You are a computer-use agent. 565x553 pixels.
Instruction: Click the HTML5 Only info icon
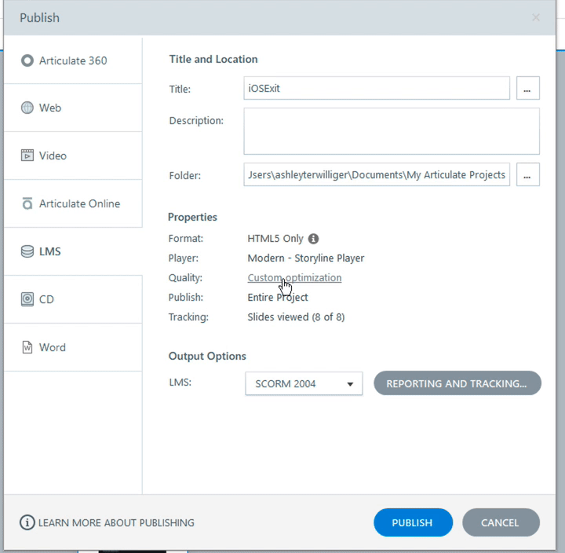tap(313, 239)
